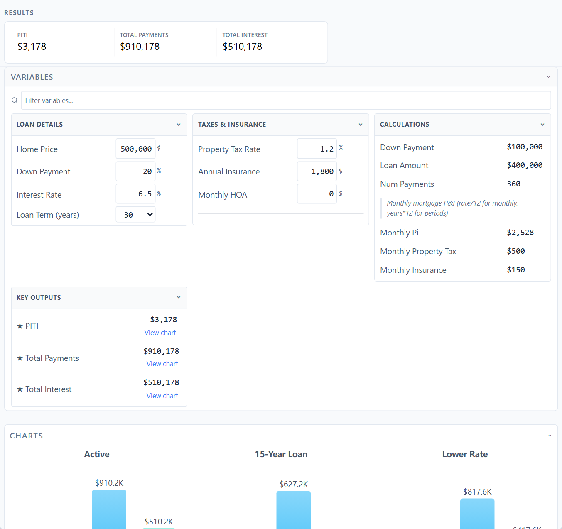
Task: Open View chart link for Total Interest
Action: coord(162,396)
